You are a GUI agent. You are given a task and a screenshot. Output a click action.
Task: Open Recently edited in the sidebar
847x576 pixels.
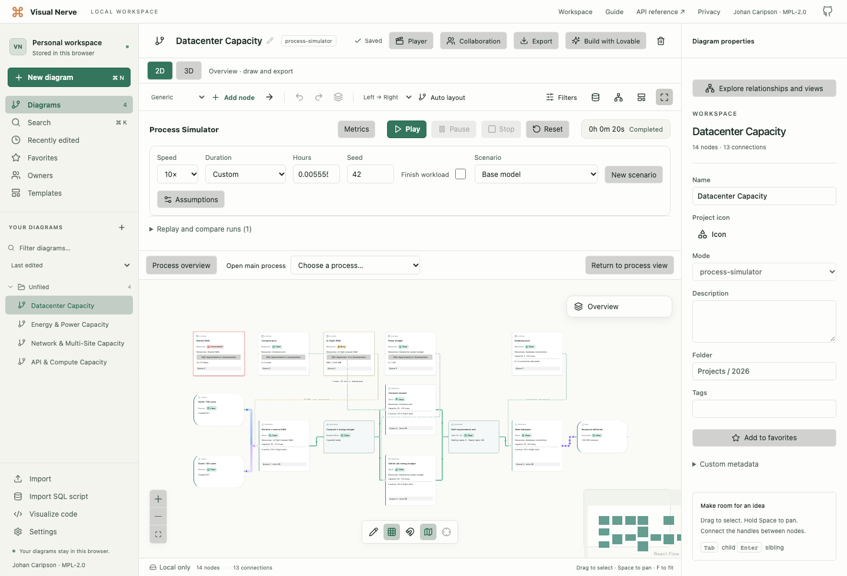pyautogui.click(x=69, y=140)
